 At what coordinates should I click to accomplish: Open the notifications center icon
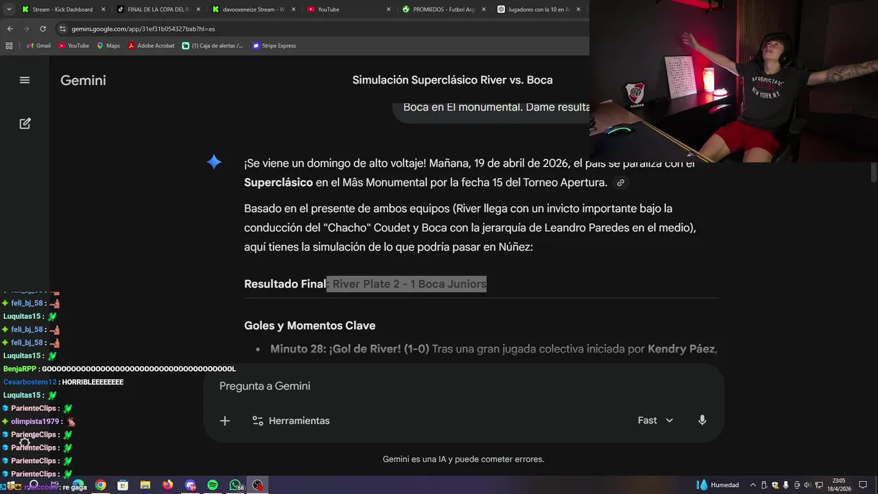click(863, 485)
